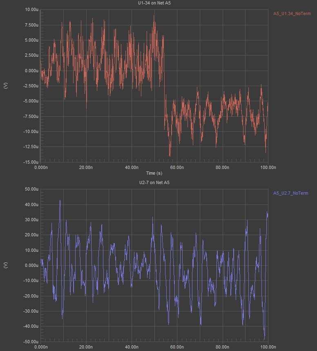Click the -15.00u y-axis label
Screen dimensions: 317x351
tap(31, 162)
